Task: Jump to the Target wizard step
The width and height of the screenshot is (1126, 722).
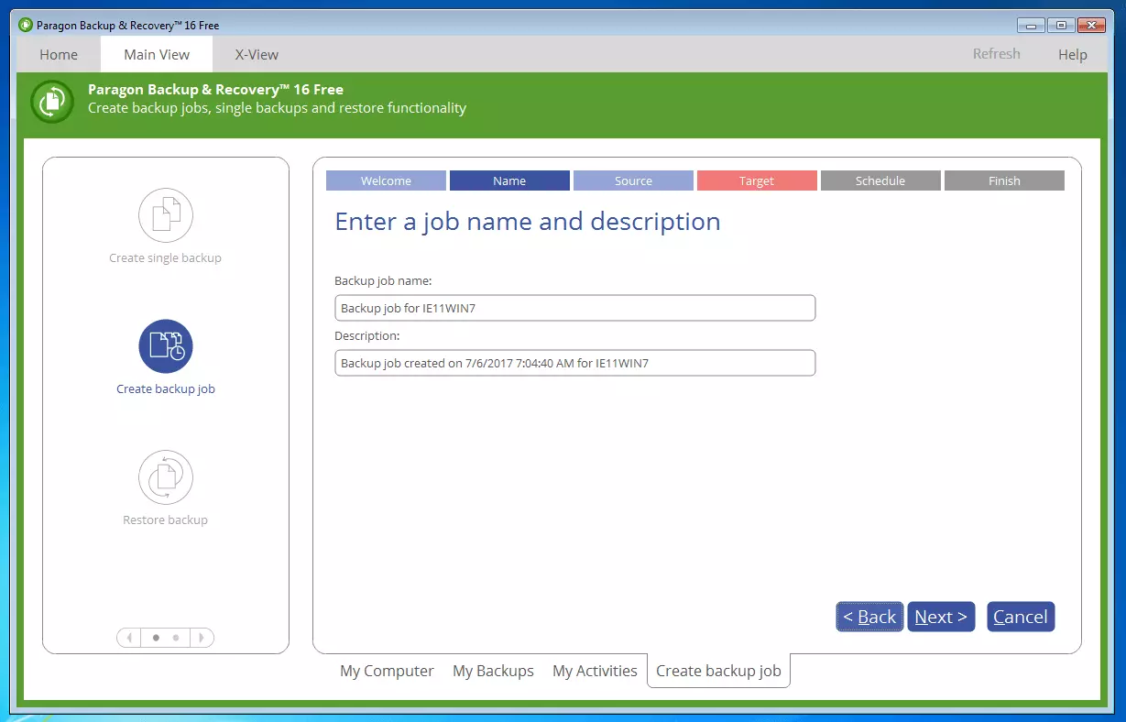Action: click(757, 180)
